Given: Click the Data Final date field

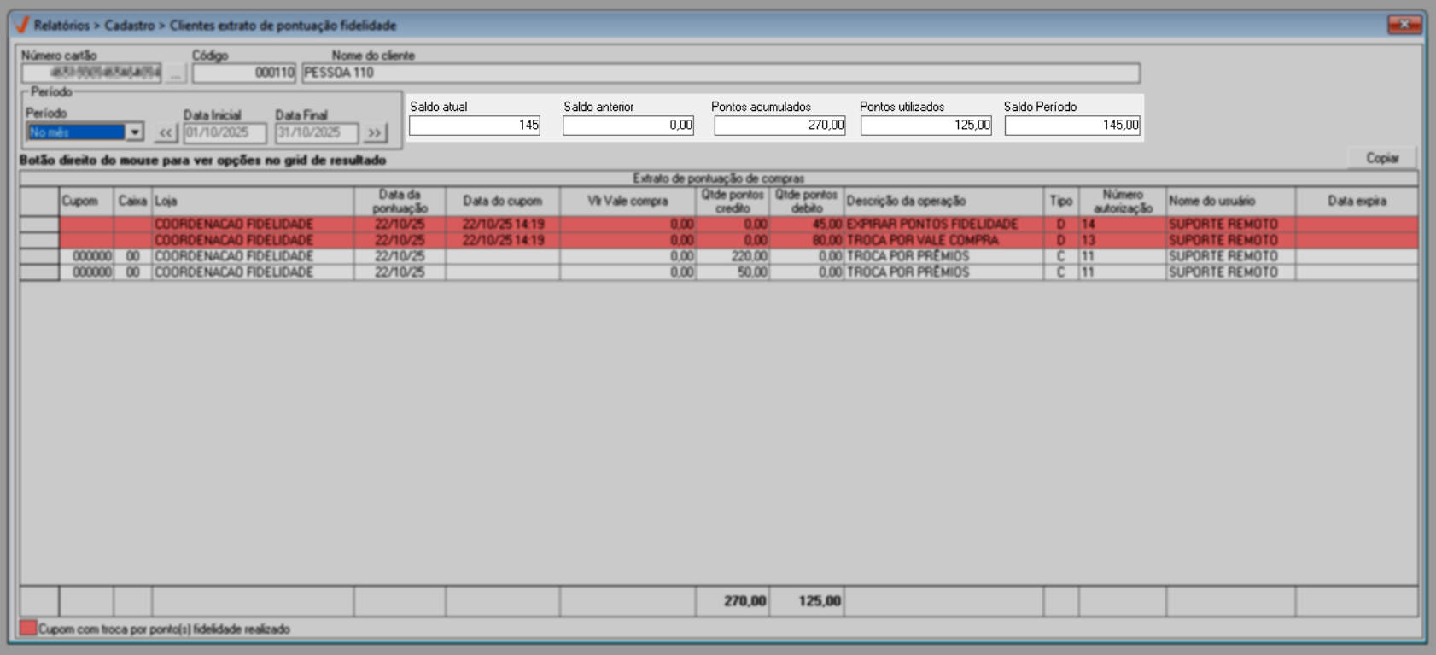Looking at the screenshot, I should tap(316, 132).
